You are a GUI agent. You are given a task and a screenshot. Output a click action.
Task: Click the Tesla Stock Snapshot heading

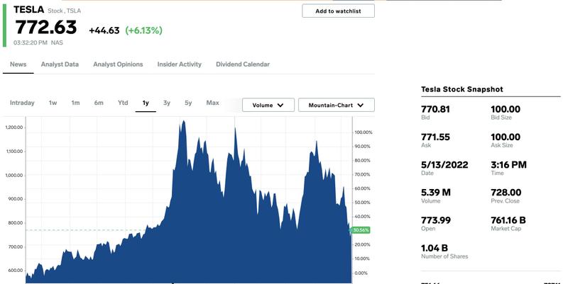462,90
